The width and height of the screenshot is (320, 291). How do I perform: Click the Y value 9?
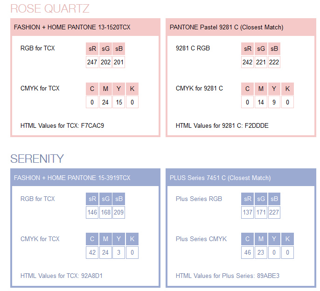274,102
